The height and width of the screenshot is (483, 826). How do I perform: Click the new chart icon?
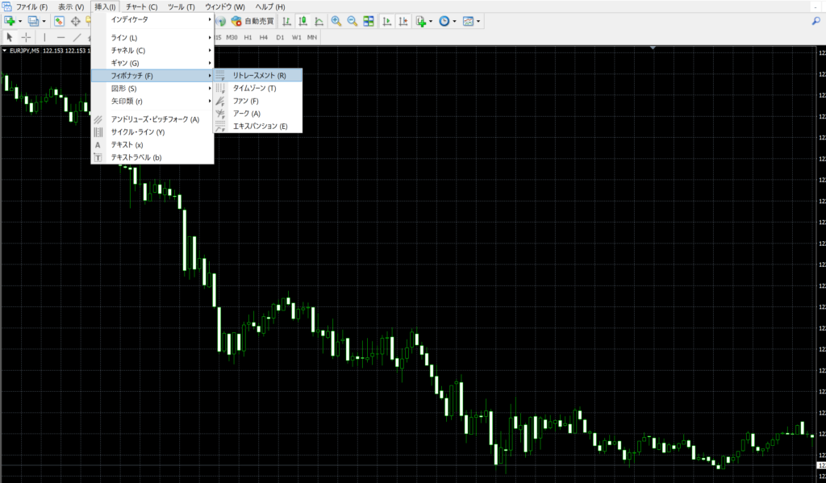coord(10,21)
